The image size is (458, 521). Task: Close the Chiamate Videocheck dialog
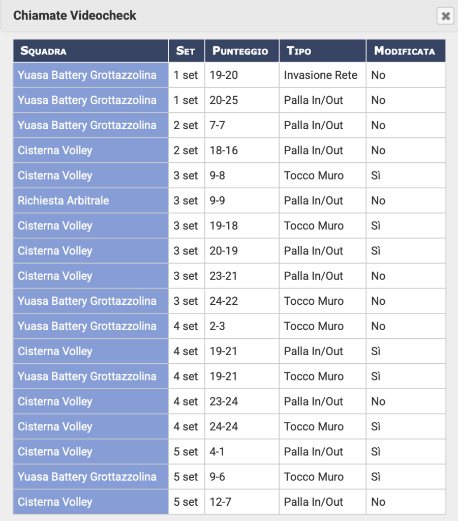445,16
